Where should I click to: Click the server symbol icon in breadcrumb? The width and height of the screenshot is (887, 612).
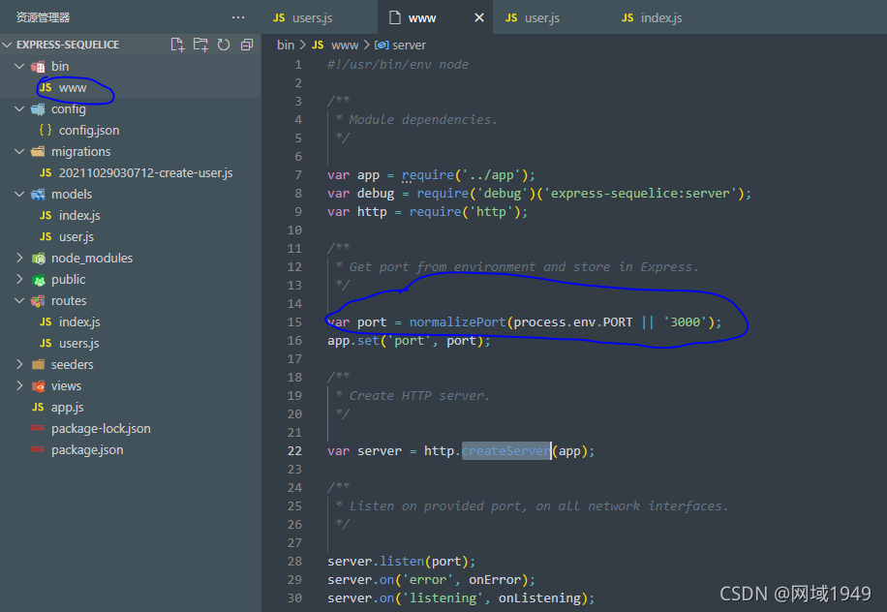click(382, 46)
